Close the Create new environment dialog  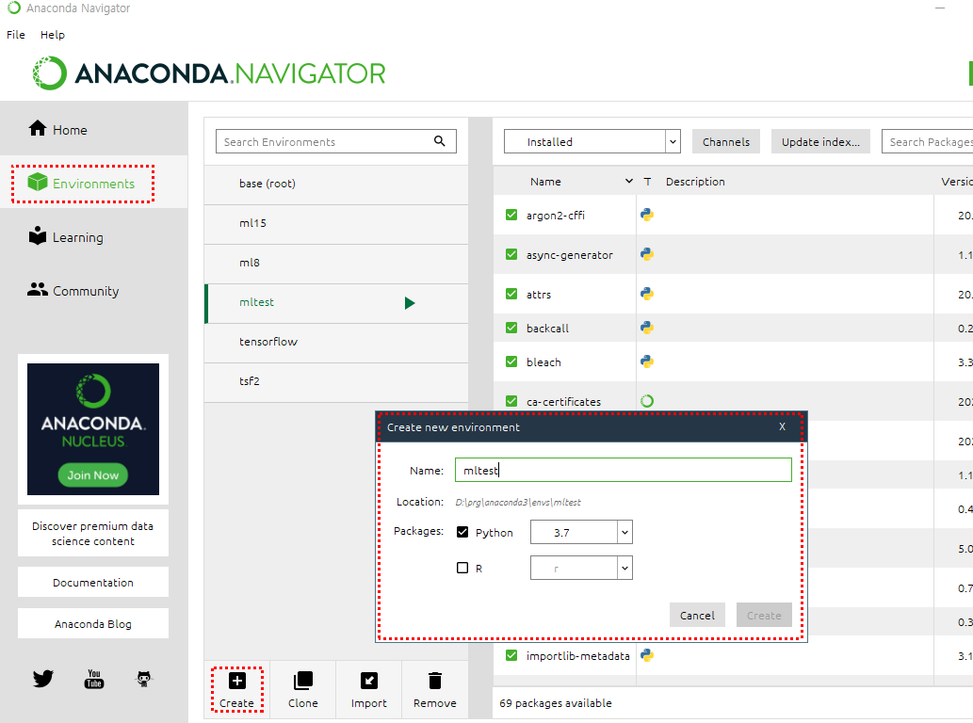(x=782, y=426)
